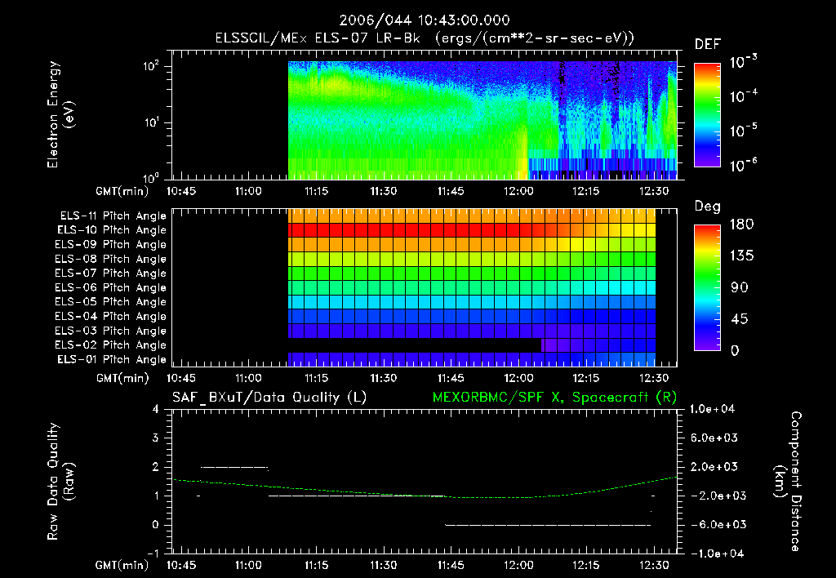This screenshot has height=578, width=836.
Task: Click 12:15 tick under the pitch angle panel
Action: tap(586, 378)
